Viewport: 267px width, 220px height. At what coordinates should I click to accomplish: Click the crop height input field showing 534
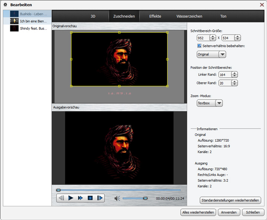coord(228,38)
